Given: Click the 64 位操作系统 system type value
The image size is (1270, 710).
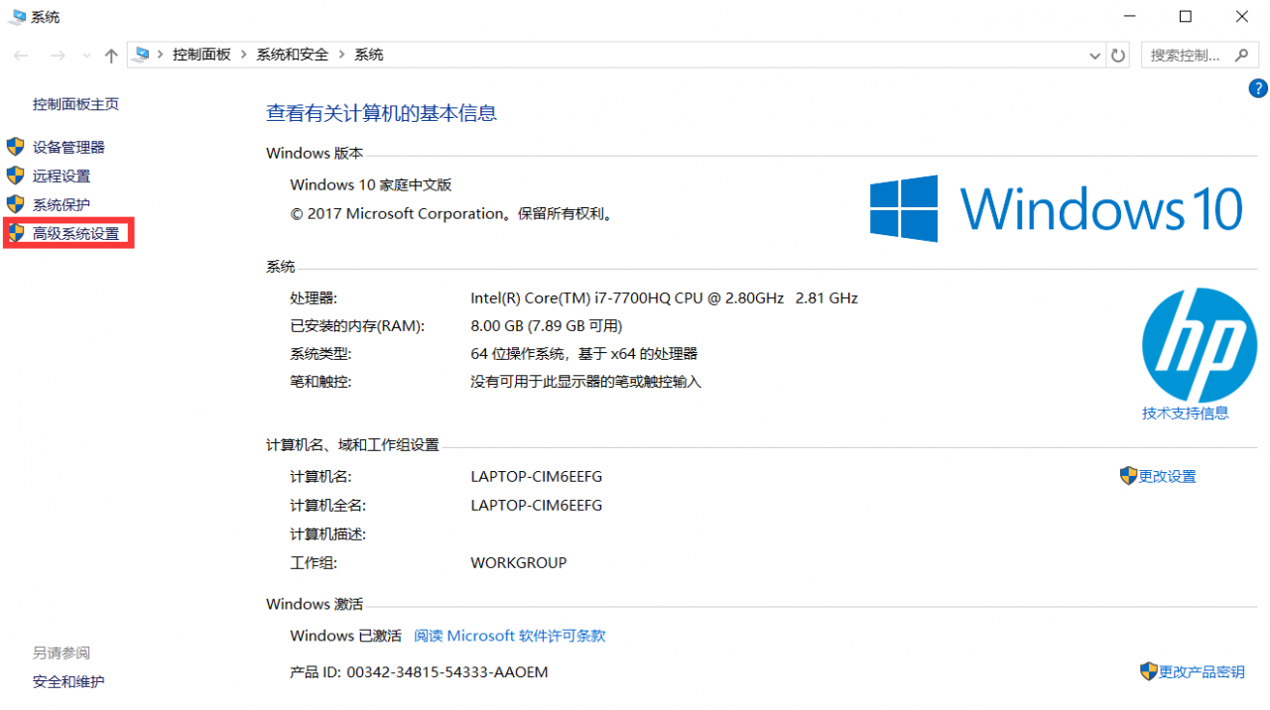Looking at the screenshot, I should [x=583, y=353].
